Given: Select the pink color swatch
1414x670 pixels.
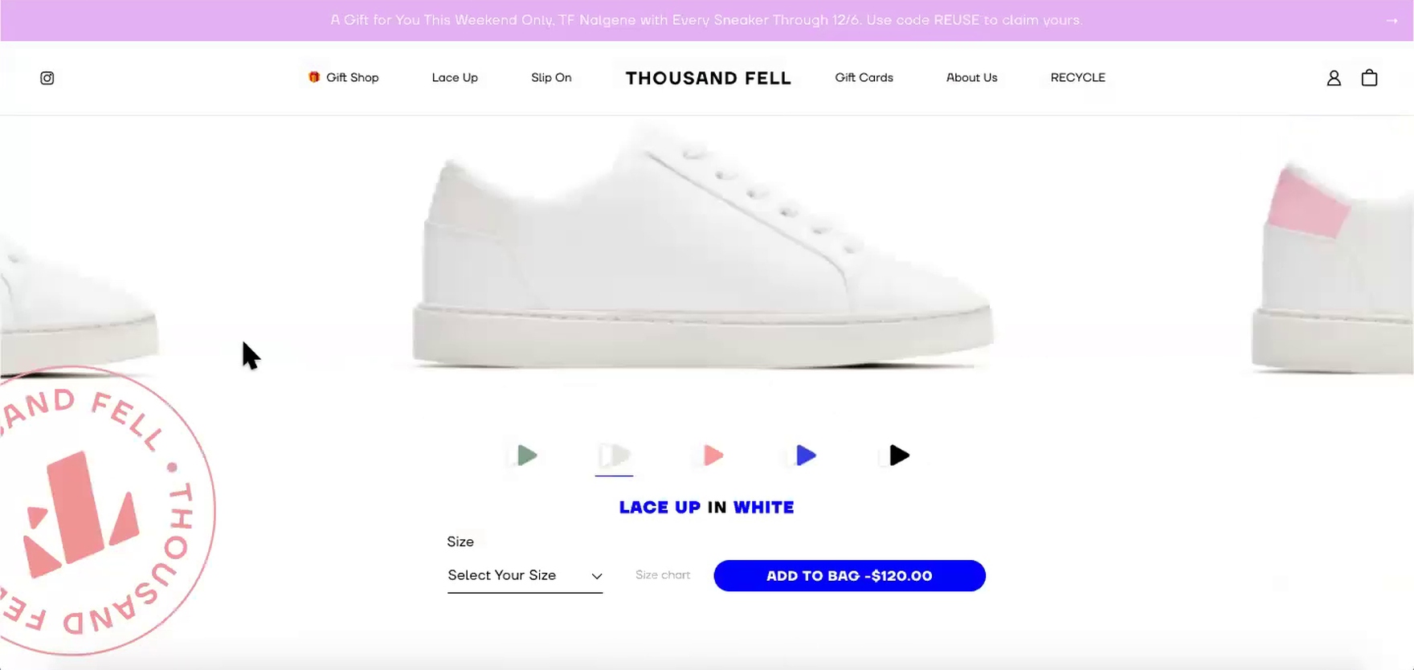Looking at the screenshot, I should 713,456.
